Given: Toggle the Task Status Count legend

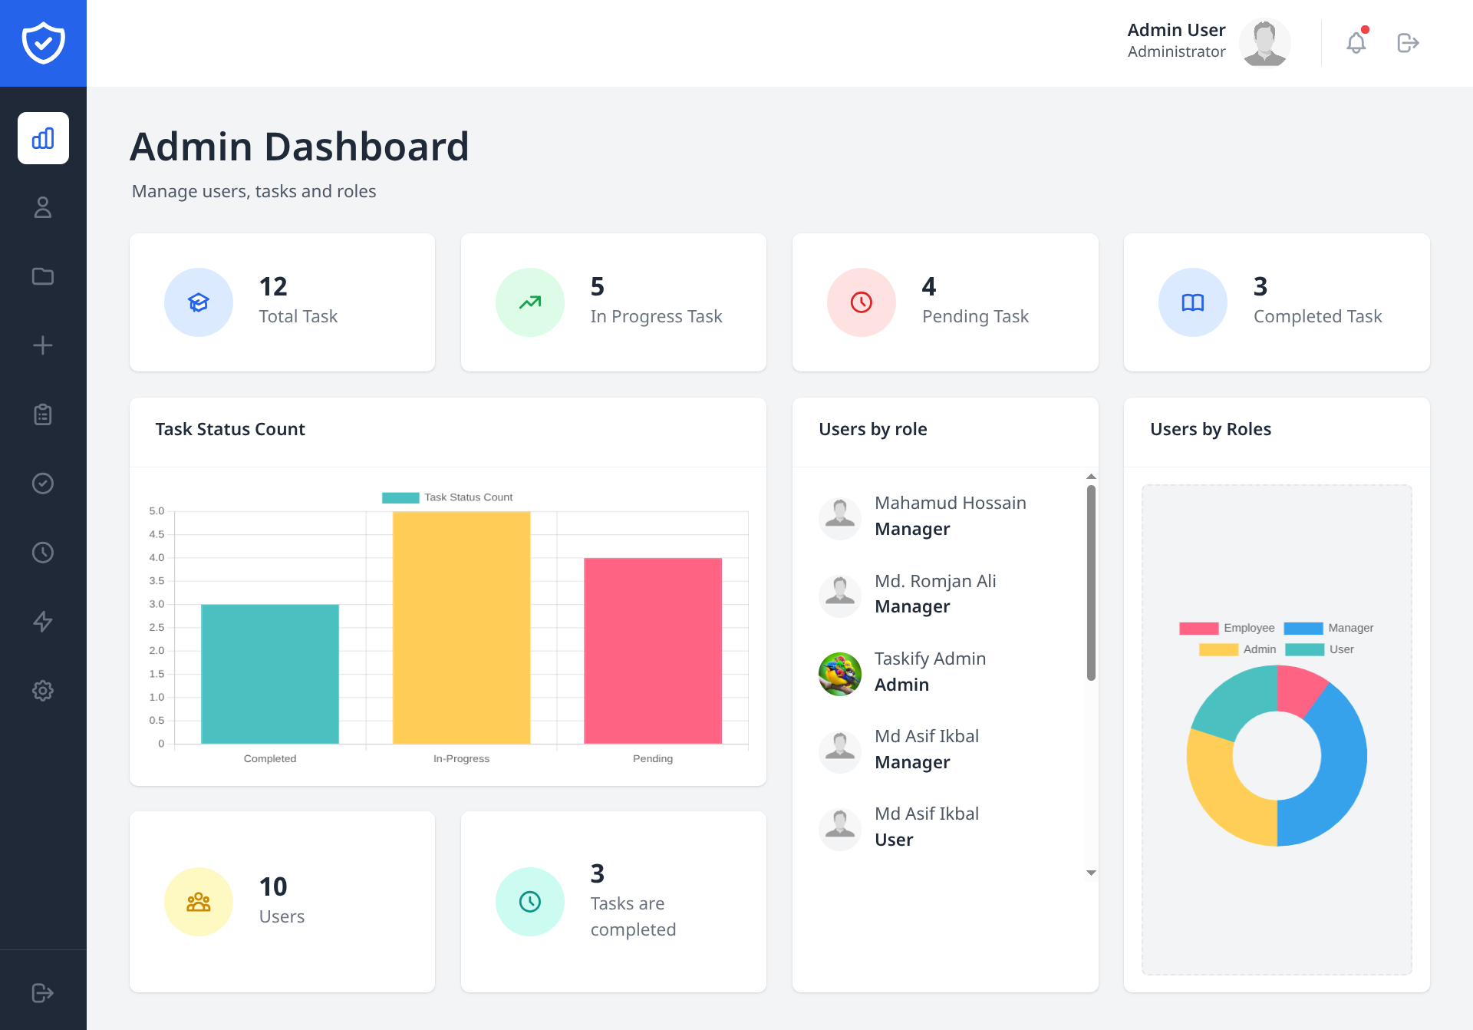Looking at the screenshot, I should pos(447,497).
